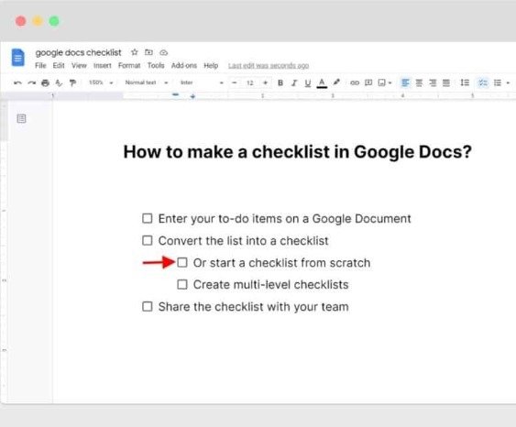Align text right

(433, 82)
